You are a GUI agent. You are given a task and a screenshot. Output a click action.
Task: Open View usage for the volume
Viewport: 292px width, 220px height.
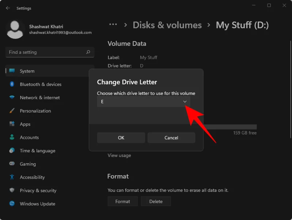(x=119, y=155)
